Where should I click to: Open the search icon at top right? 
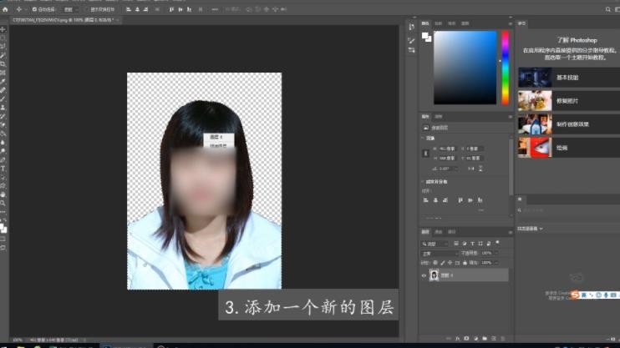click(x=607, y=9)
